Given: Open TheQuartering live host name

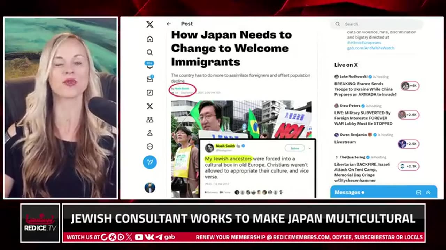Looking at the screenshot, I should click(x=352, y=157).
